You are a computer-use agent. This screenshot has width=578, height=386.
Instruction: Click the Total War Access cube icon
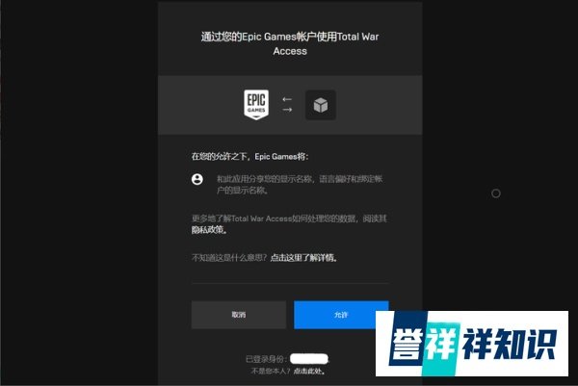click(321, 105)
